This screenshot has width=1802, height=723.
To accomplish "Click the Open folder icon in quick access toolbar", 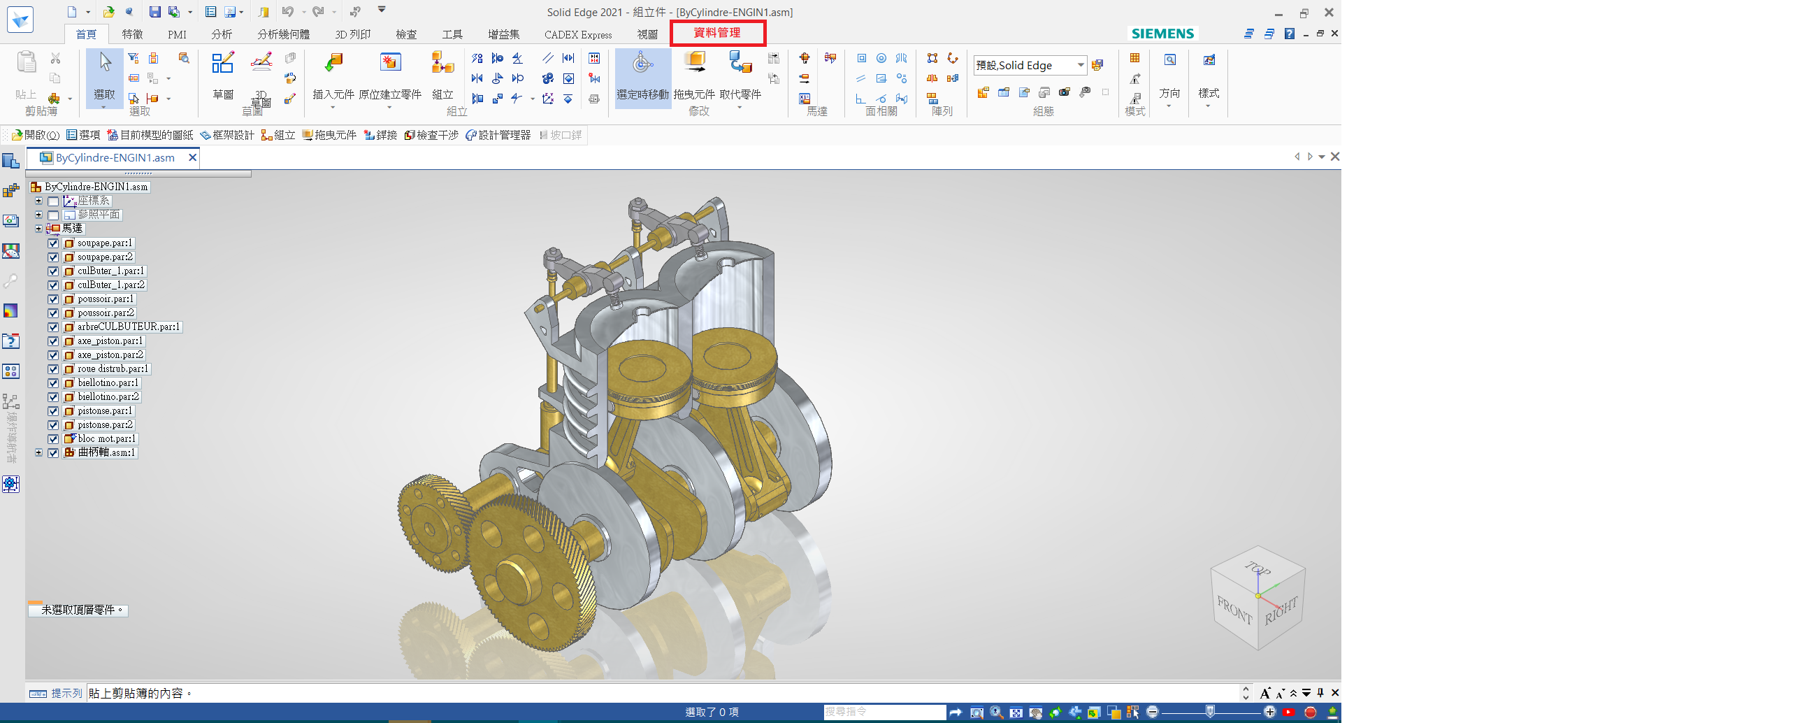I will pos(109,12).
